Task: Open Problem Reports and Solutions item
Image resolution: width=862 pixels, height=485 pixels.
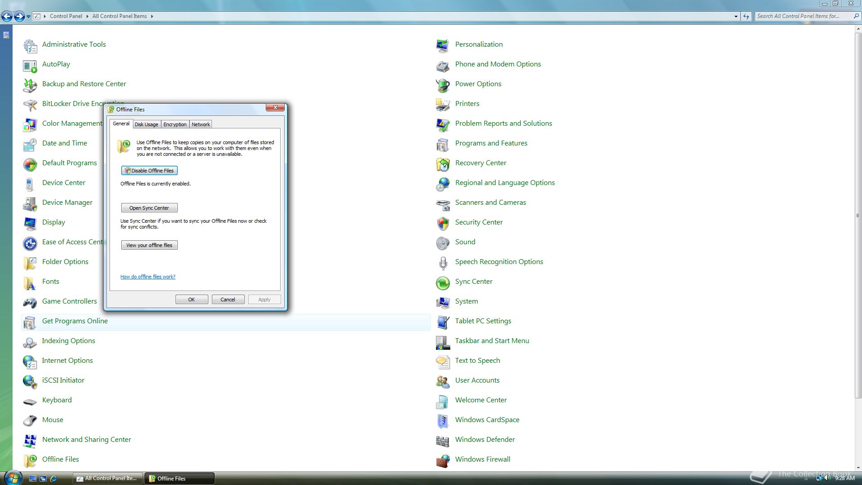Action: (x=504, y=123)
